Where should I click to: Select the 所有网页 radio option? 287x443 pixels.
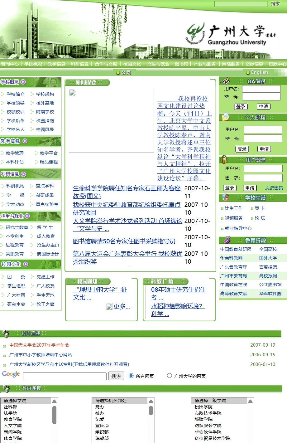131,376
